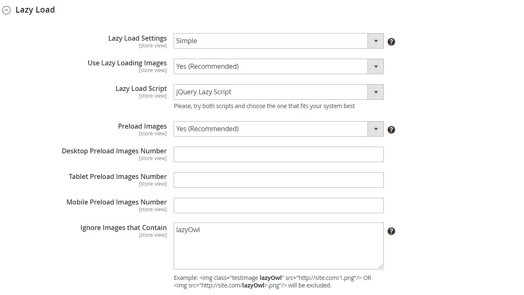The image size is (524, 295).
Task: Click the textarea resize handle corner
Action: tap(381, 267)
